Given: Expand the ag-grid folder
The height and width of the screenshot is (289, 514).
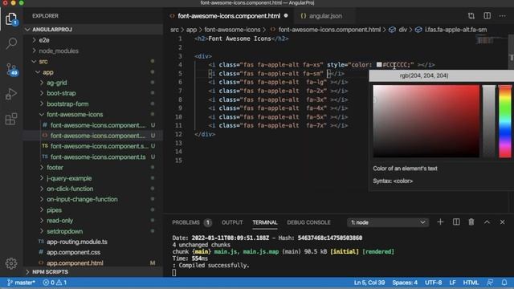Looking at the screenshot, I should pyautogui.click(x=93, y=83).
